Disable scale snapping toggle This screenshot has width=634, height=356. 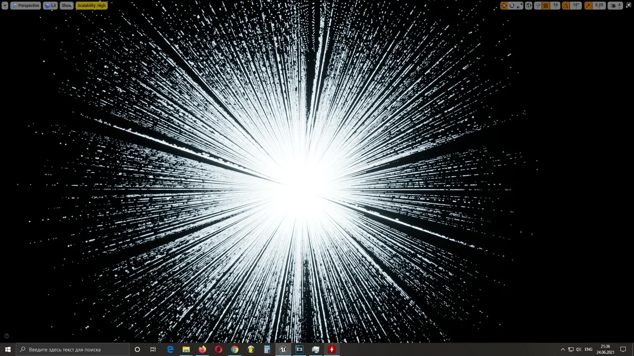(588, 5)
